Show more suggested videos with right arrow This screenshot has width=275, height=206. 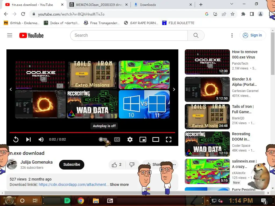[174, 89]
